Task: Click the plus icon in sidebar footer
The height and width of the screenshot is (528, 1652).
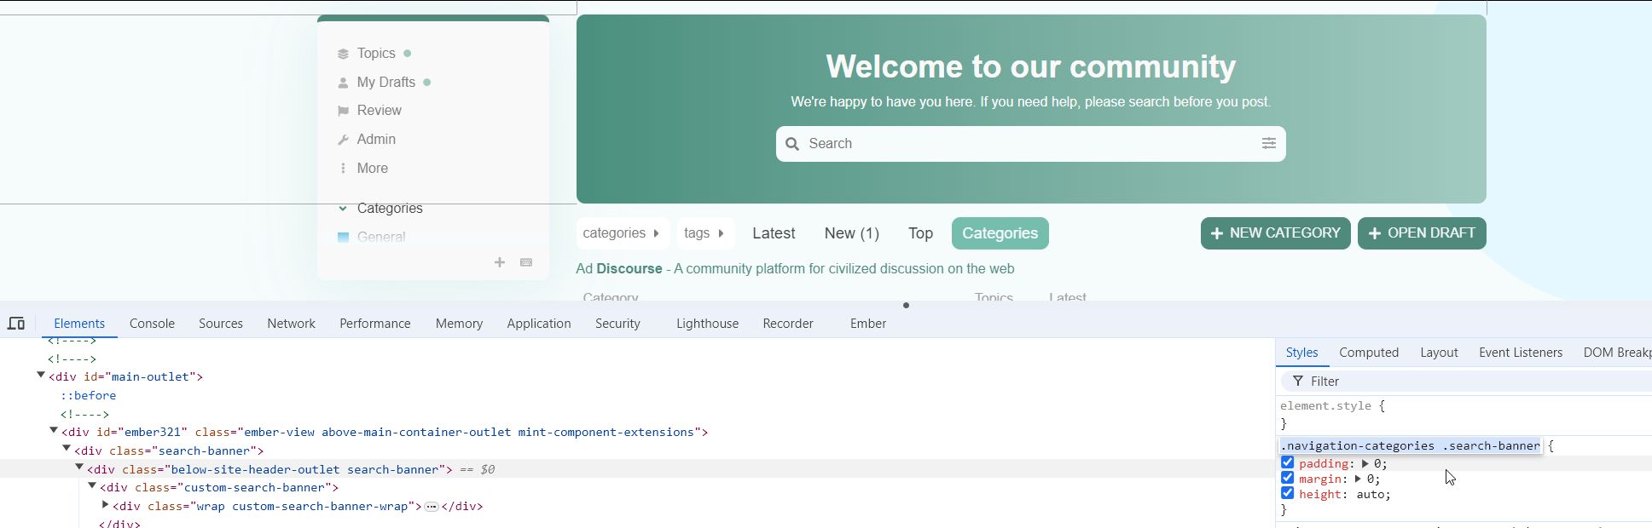Action: coord(500,262)
